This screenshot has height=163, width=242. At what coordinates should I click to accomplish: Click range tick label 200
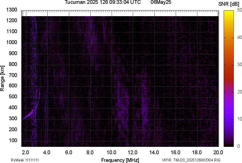pyautogui.click(x=13, y=130)
